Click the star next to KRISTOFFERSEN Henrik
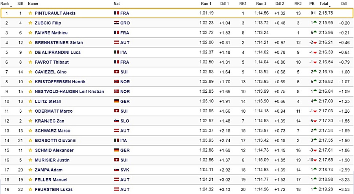 (x=30, y=82)
